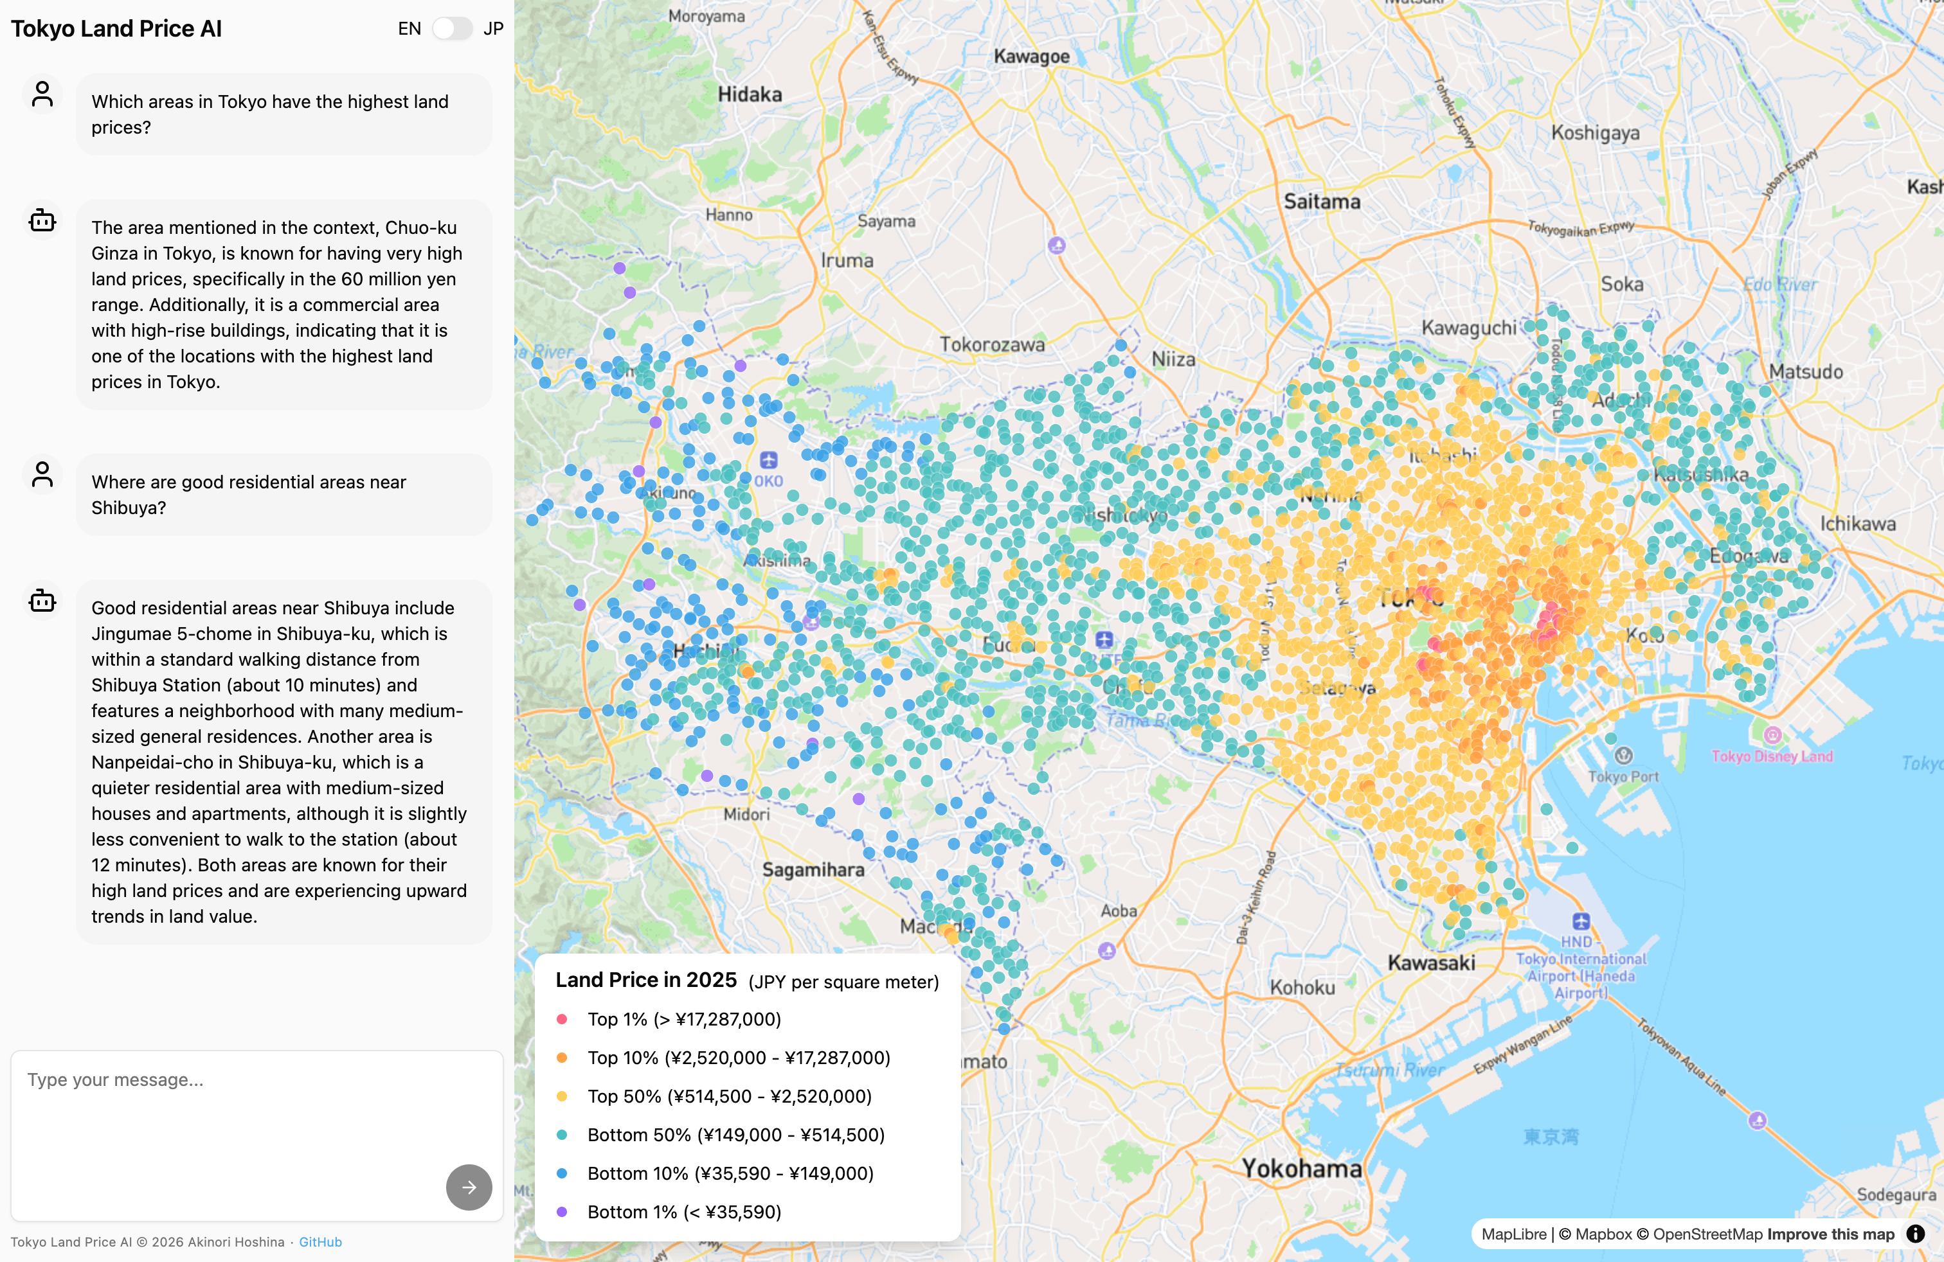Click the robot avatar beside Shibuya answer
This screenshot has width=1944, height=1262.
[42, 601]
